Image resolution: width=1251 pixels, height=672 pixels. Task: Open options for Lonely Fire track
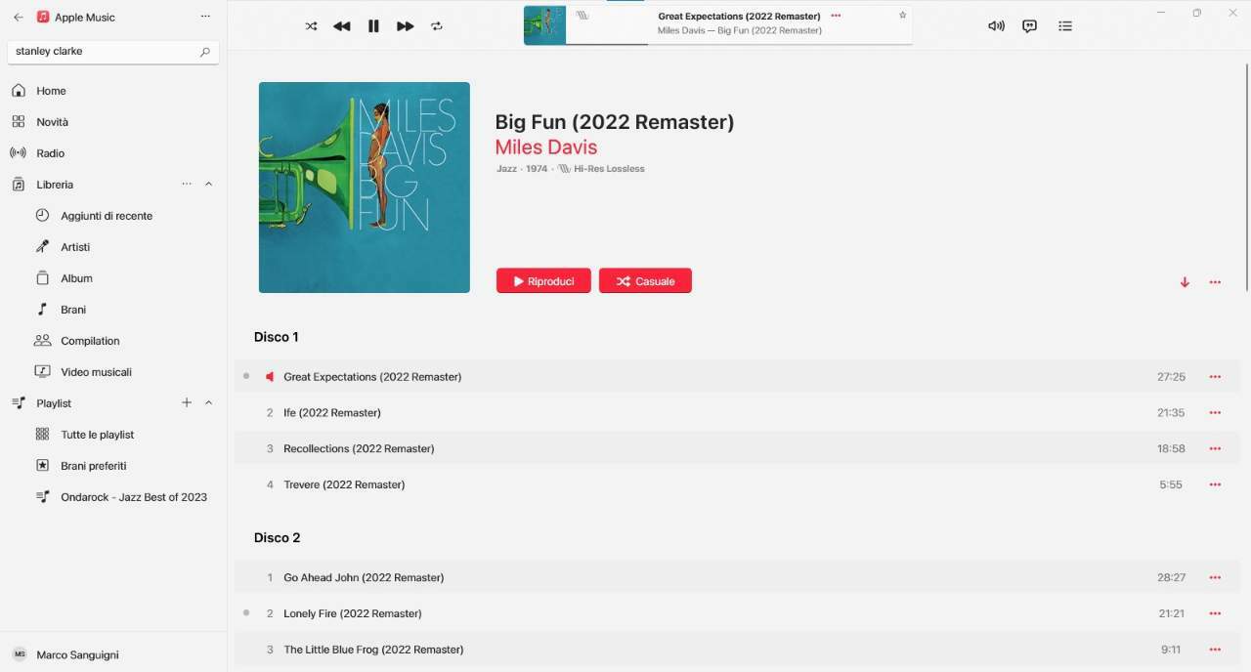click(1215, 613)
